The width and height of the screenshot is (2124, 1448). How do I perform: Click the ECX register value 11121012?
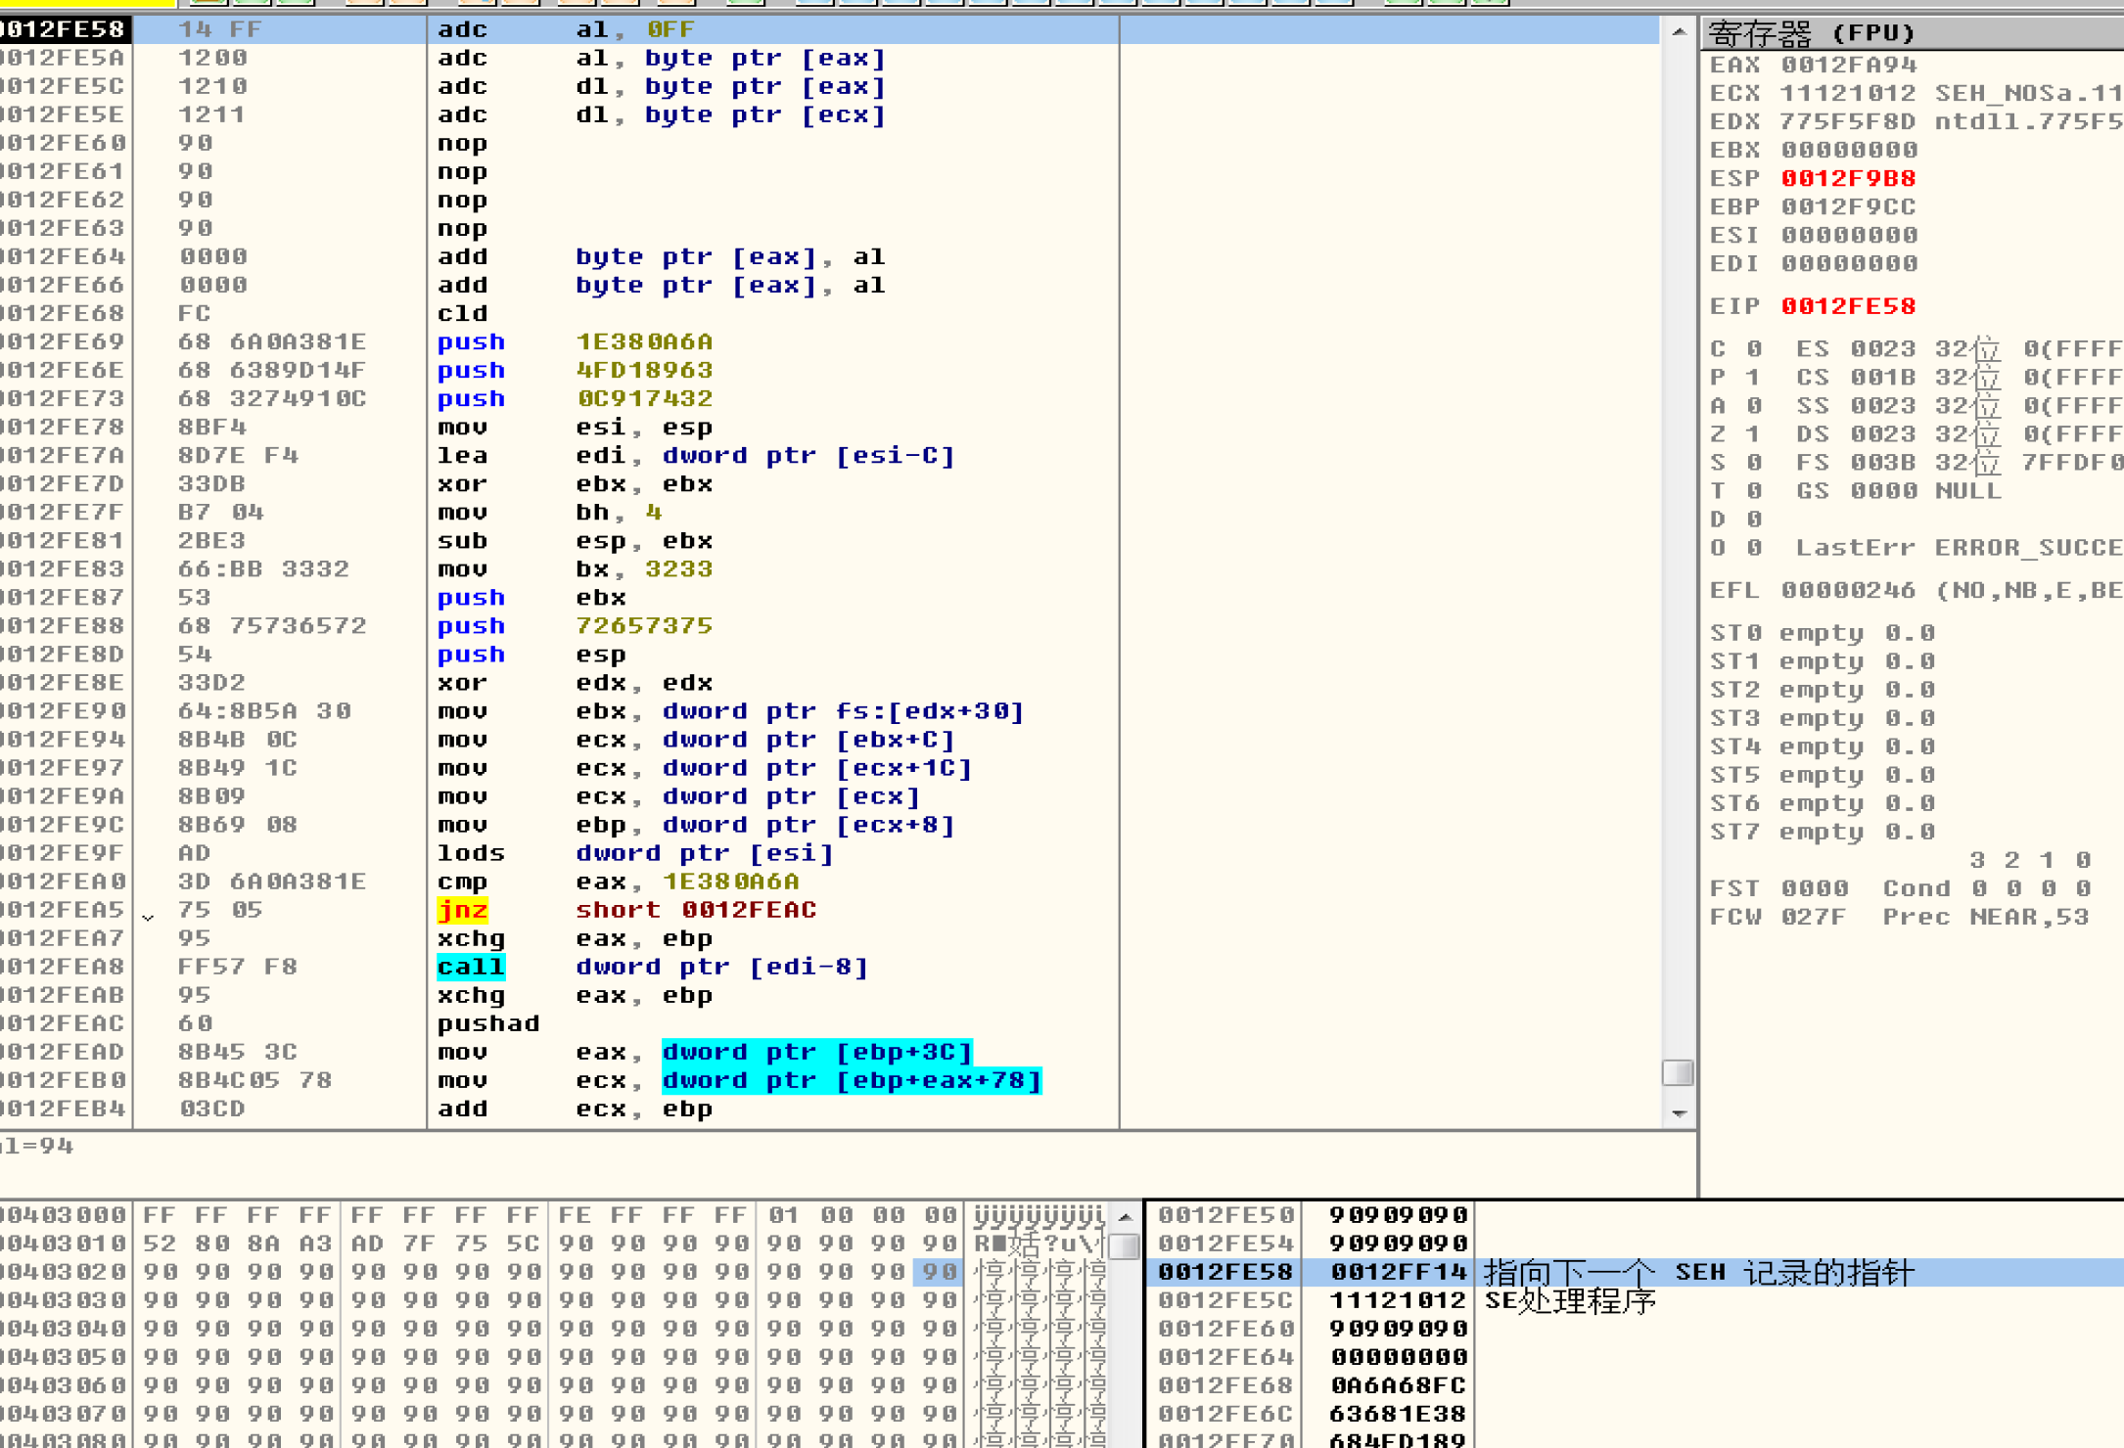pos(1848,93)
